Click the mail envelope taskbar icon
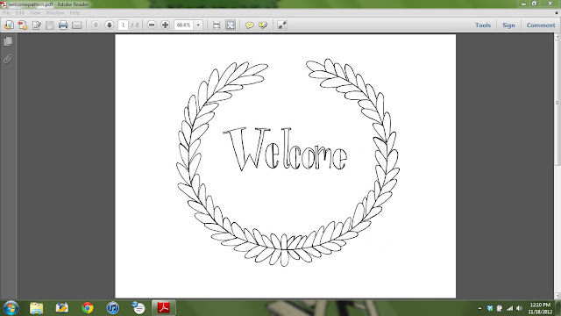The width and height of the screenshot is (561, 316). pyautogui.click(x=62, y=308)
